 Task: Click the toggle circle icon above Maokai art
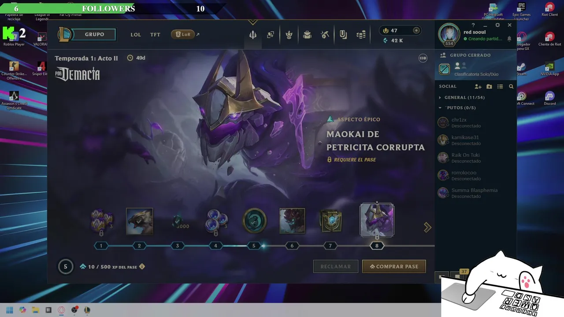(423, 58)
